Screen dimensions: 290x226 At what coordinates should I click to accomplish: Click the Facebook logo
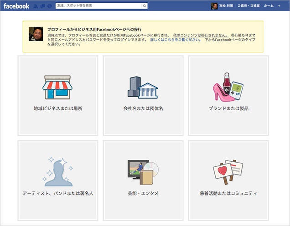16,6
